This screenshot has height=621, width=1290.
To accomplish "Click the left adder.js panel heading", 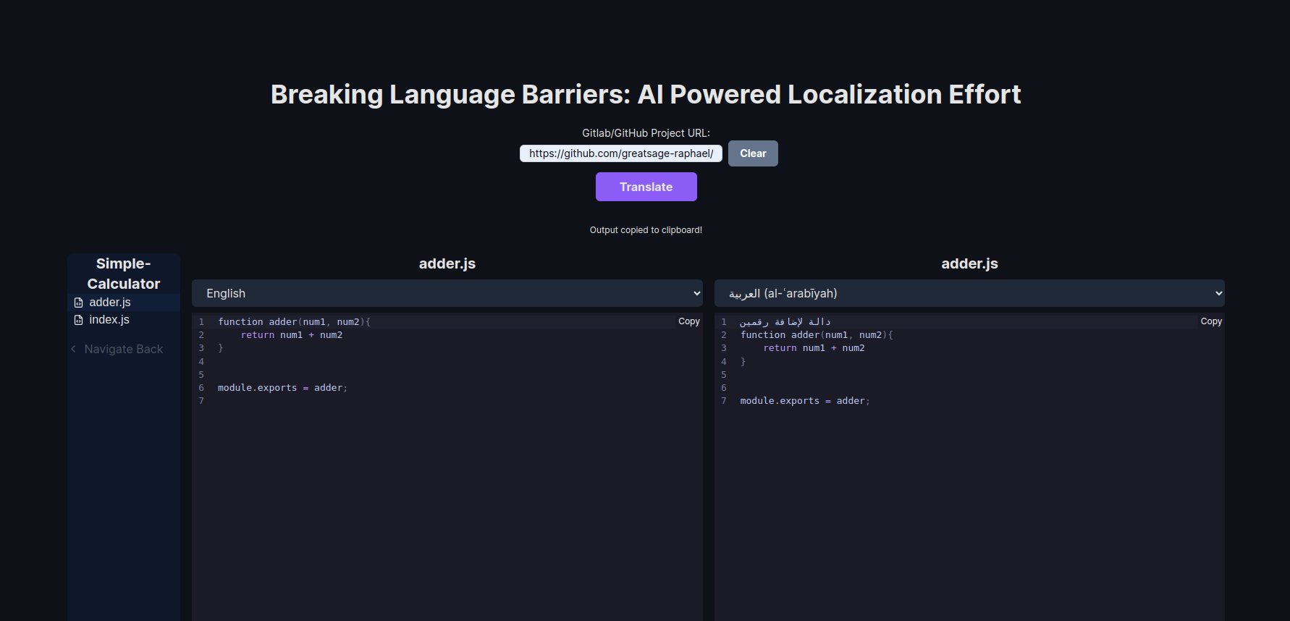I will [447, 263].
